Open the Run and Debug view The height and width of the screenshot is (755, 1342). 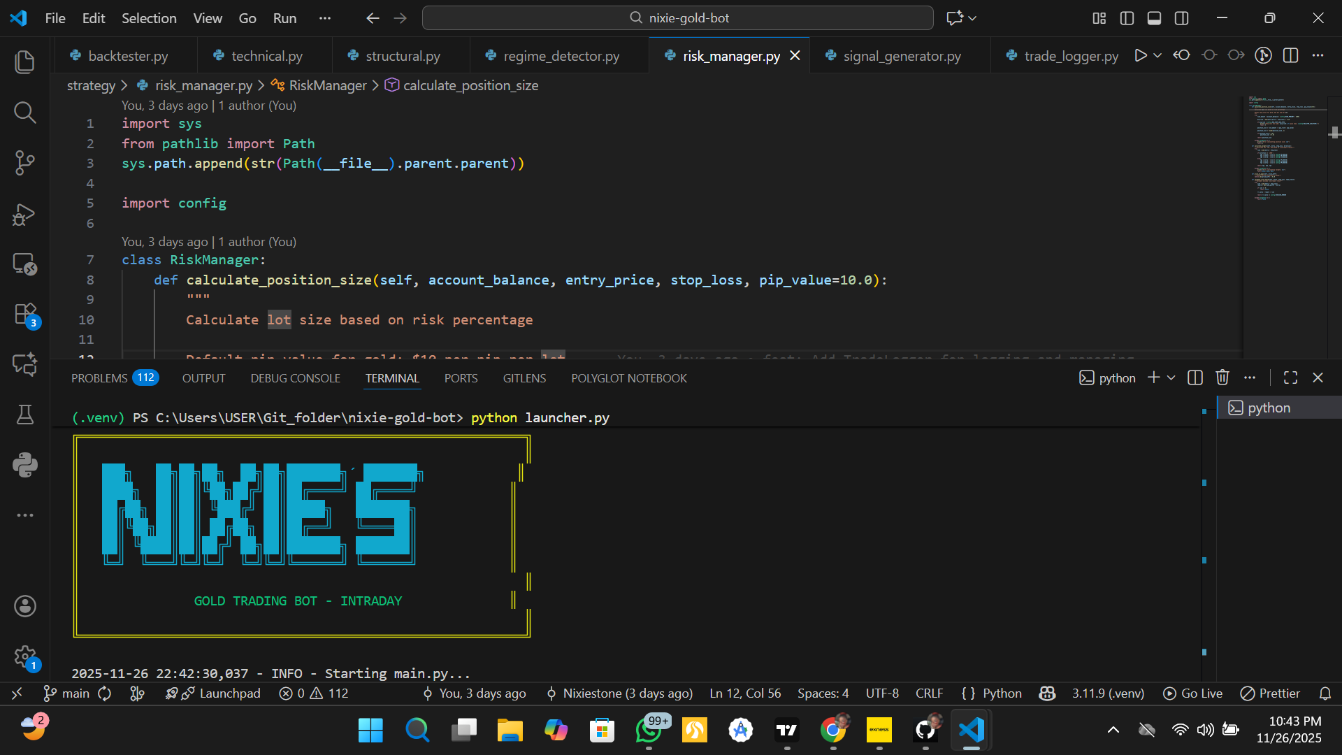coord(25,213)
